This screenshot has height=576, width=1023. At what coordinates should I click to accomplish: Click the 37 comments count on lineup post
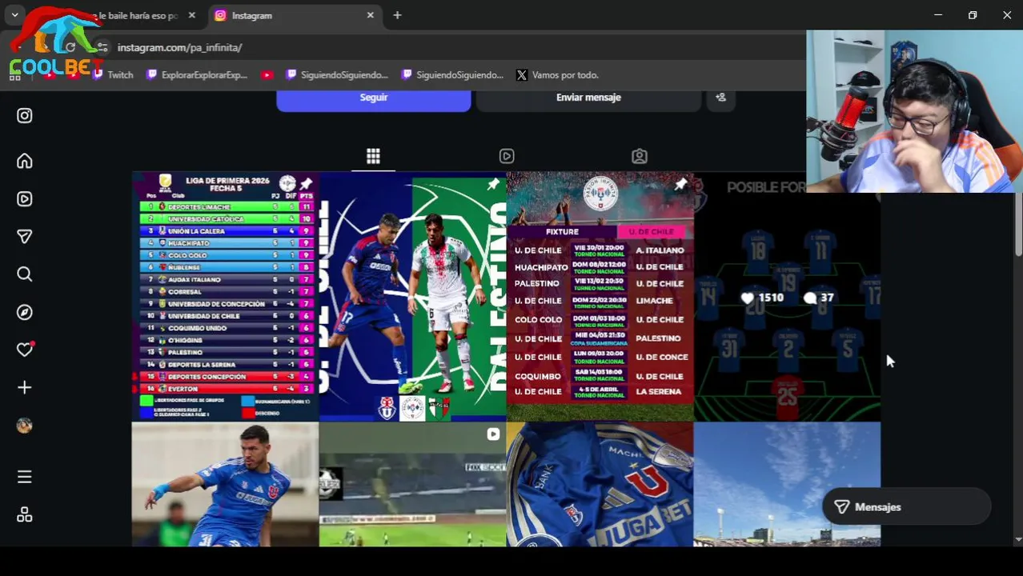820,298
